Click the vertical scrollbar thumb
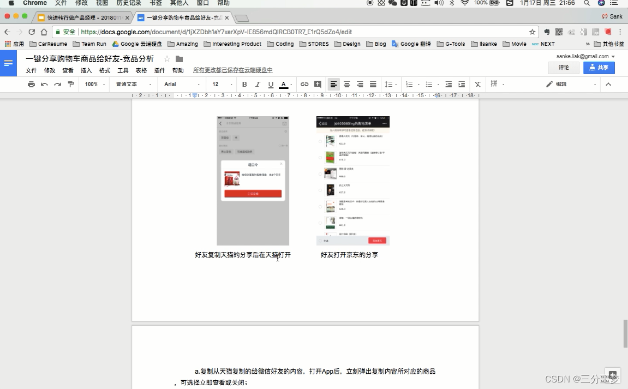This screenshot has width=628, height=389. (x=625, y=333)
